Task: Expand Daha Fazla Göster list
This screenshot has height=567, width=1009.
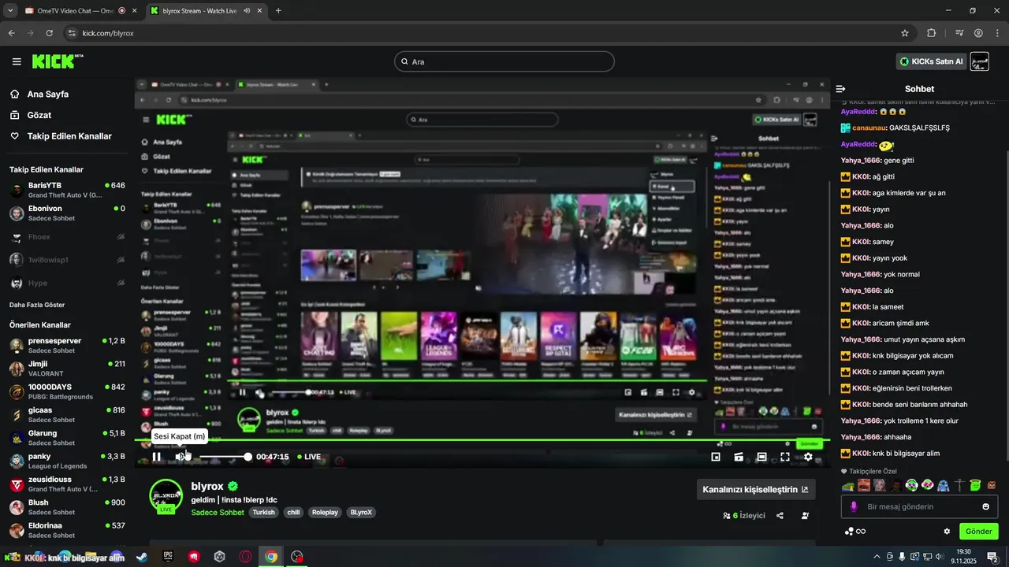Action: click(37, 305)
